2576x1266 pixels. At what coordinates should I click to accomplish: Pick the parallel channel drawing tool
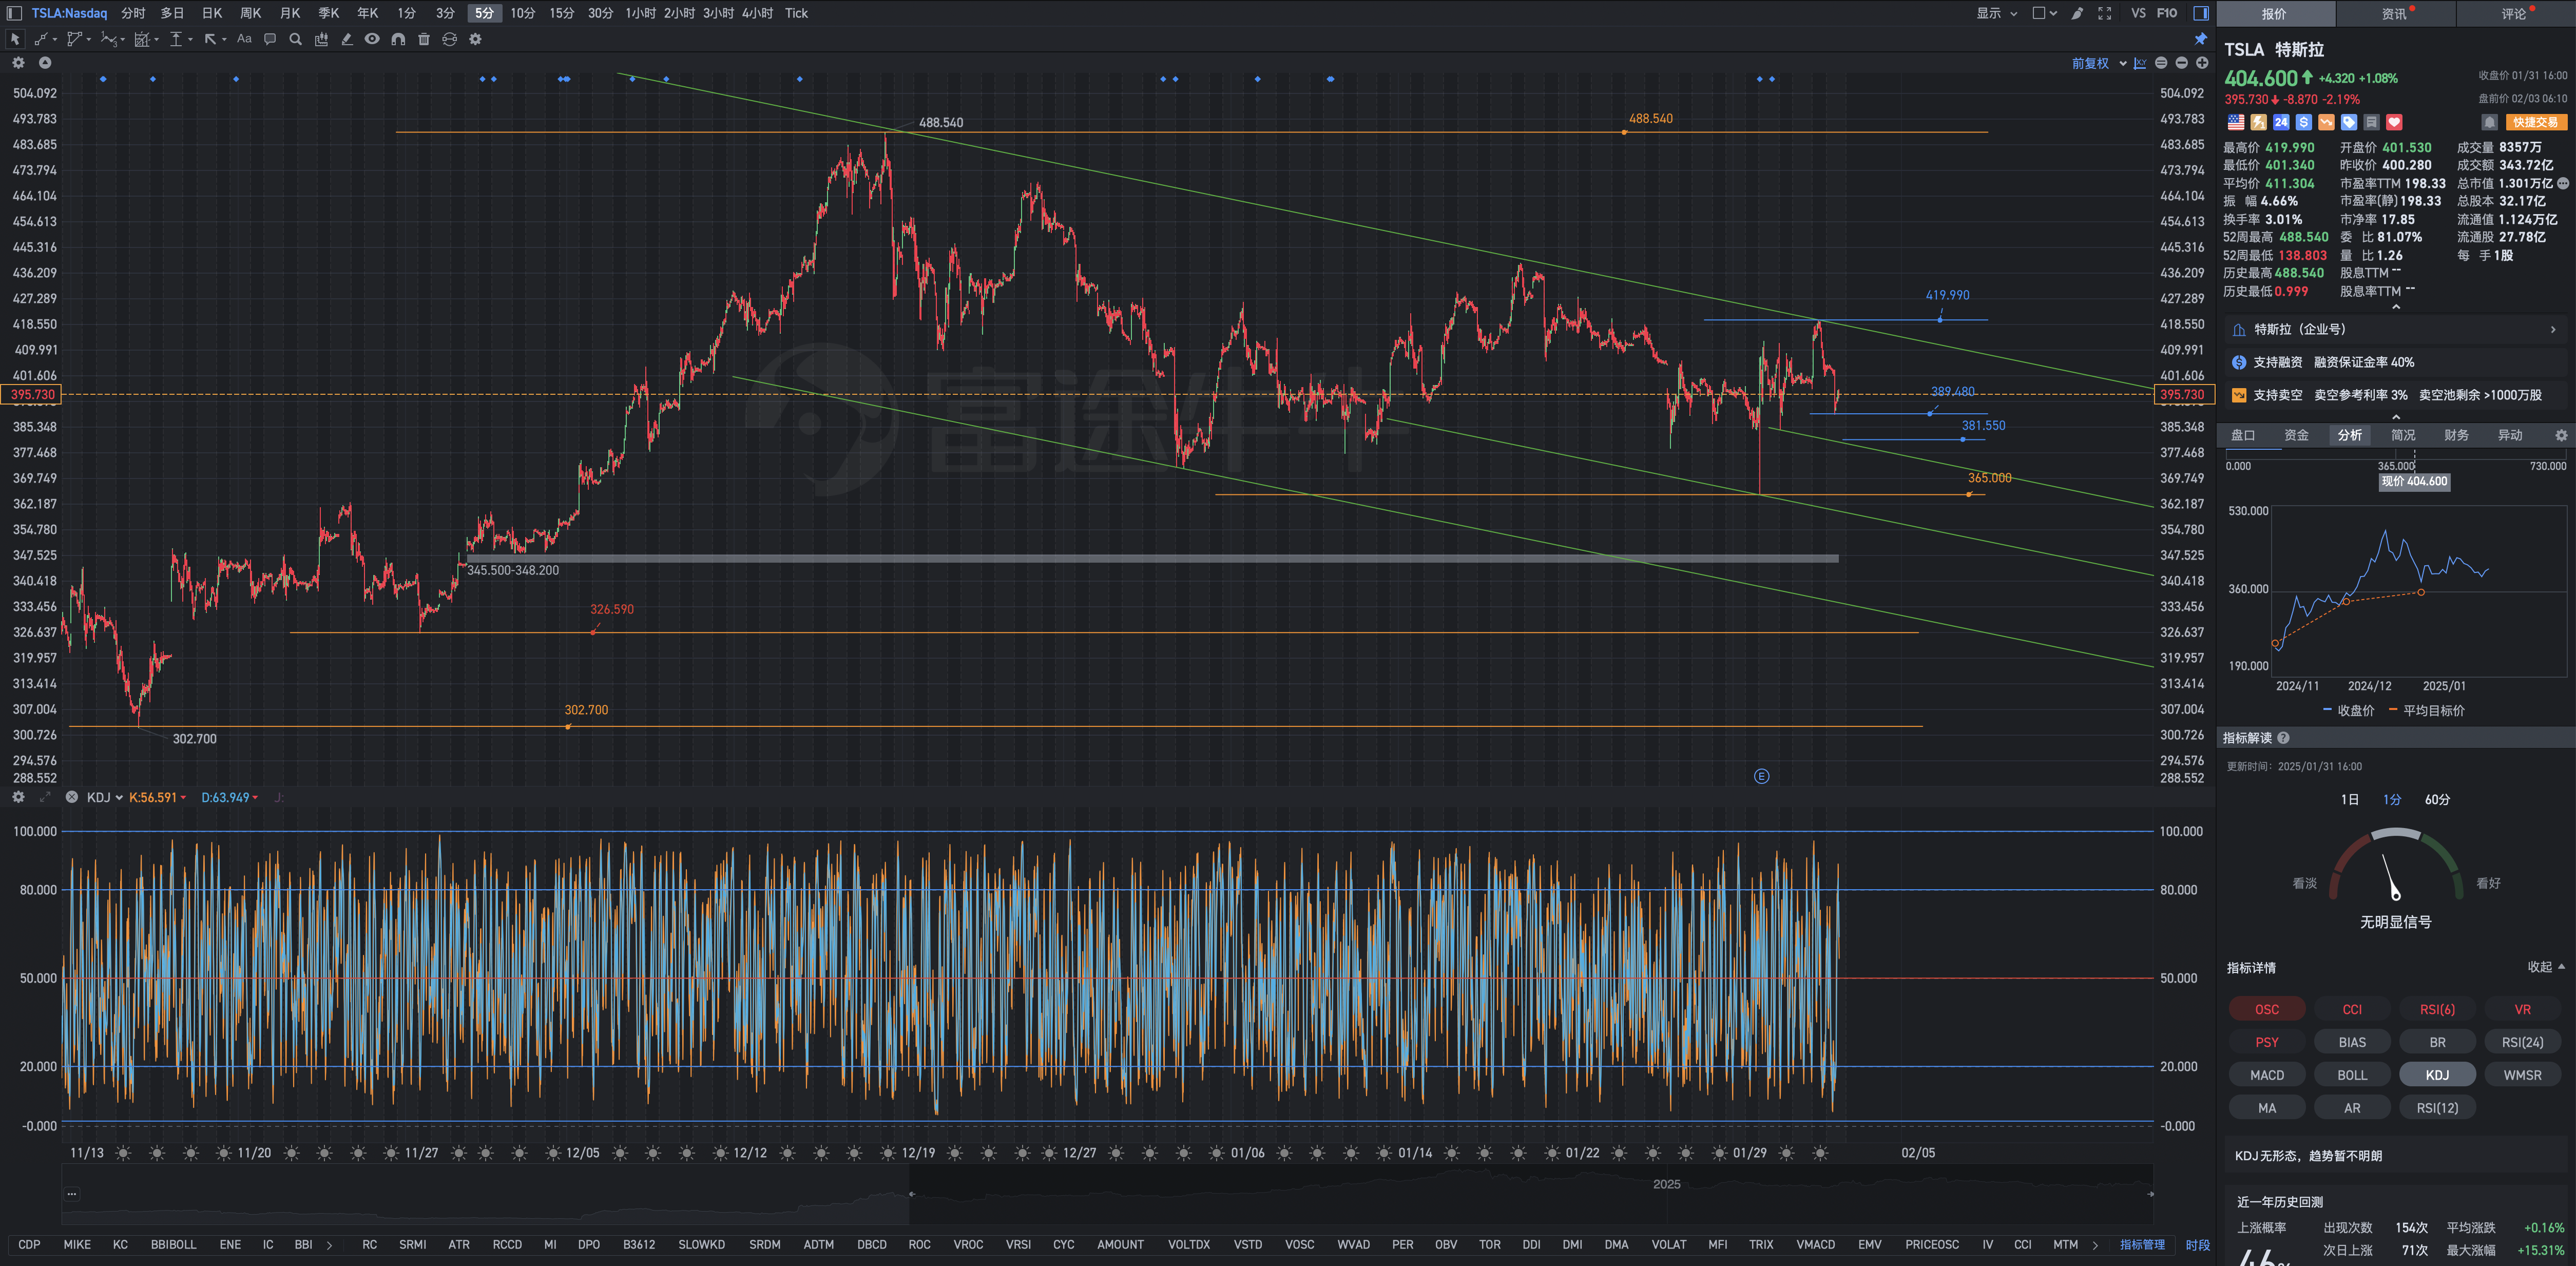pos(74,39)
